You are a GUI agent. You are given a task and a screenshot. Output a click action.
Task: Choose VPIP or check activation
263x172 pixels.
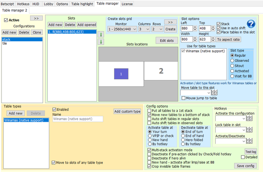[150, 136]
